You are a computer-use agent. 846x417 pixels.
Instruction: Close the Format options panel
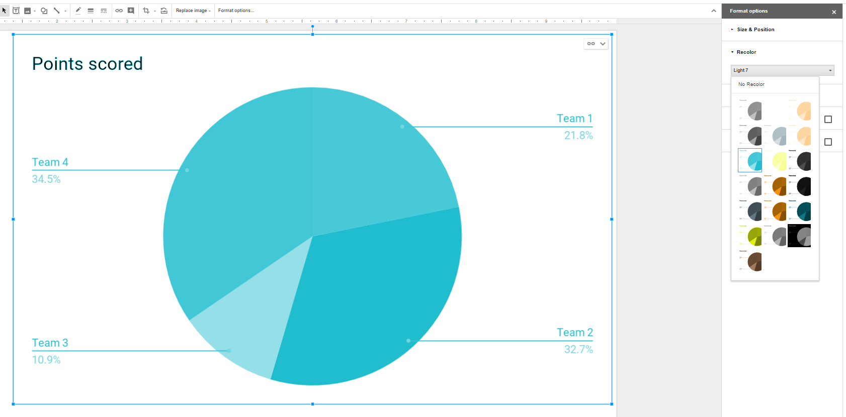(834, 12)
